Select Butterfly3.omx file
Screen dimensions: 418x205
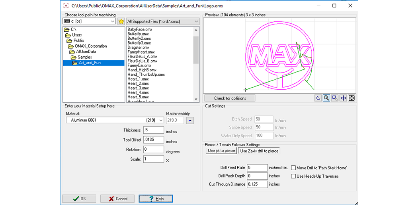[x=139, y=43]
